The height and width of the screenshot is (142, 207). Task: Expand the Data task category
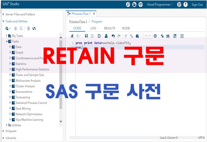pyautogui.click(x=10, y=47)
